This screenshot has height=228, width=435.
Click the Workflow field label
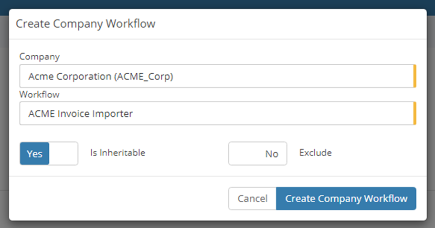[40, 95]
